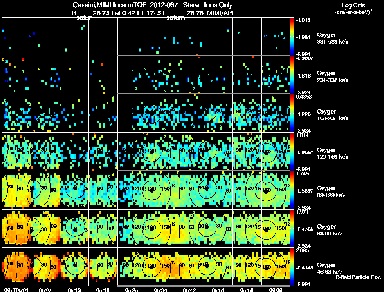This screenshot has width=384, height=292.
Task: Click the 05:07 panel in Oxygen 68-90 keV row
Action: [x=45, y=228]
